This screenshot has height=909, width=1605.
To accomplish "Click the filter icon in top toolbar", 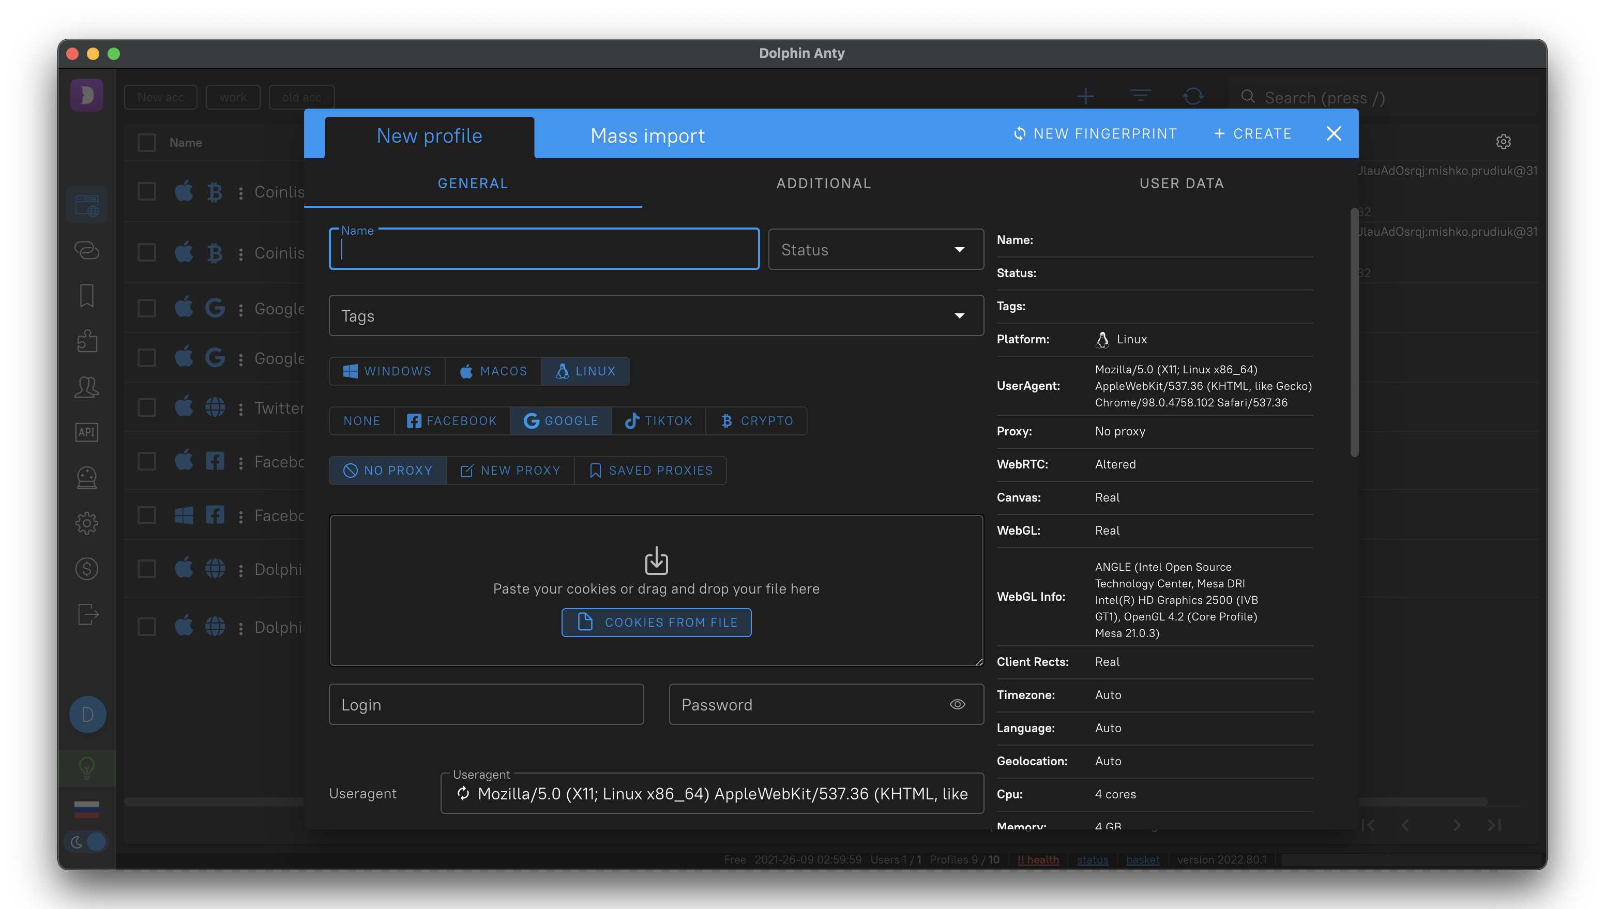I will tap(1140, 96).
